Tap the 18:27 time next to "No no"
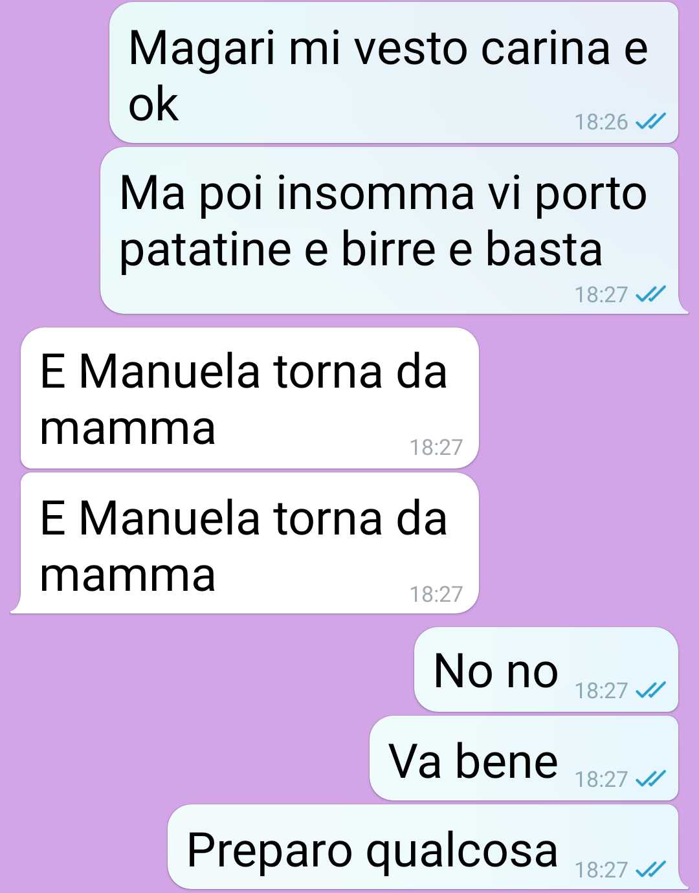 [x=601, y=690]
